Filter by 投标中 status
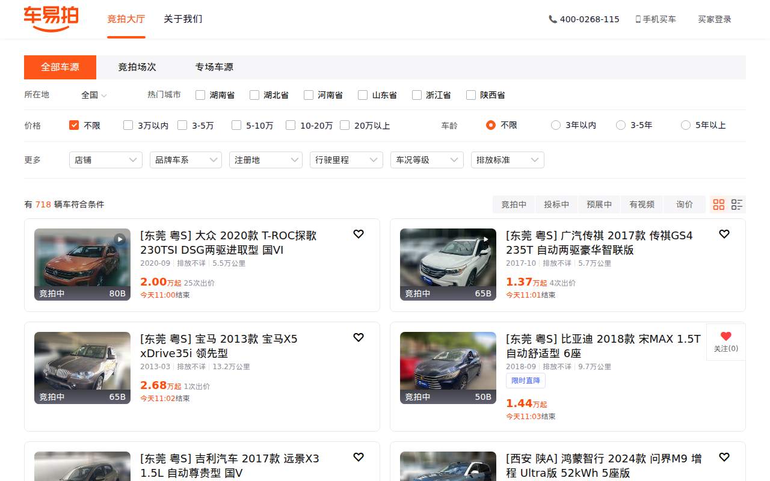Screen dimensions: 770x481 click(556, 204)
